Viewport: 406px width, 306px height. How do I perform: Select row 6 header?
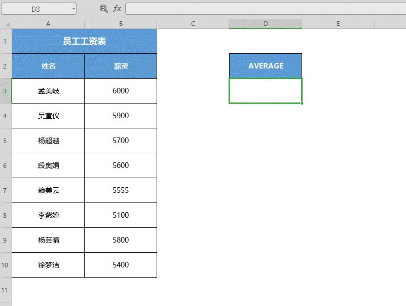click(x=5, y=166)
